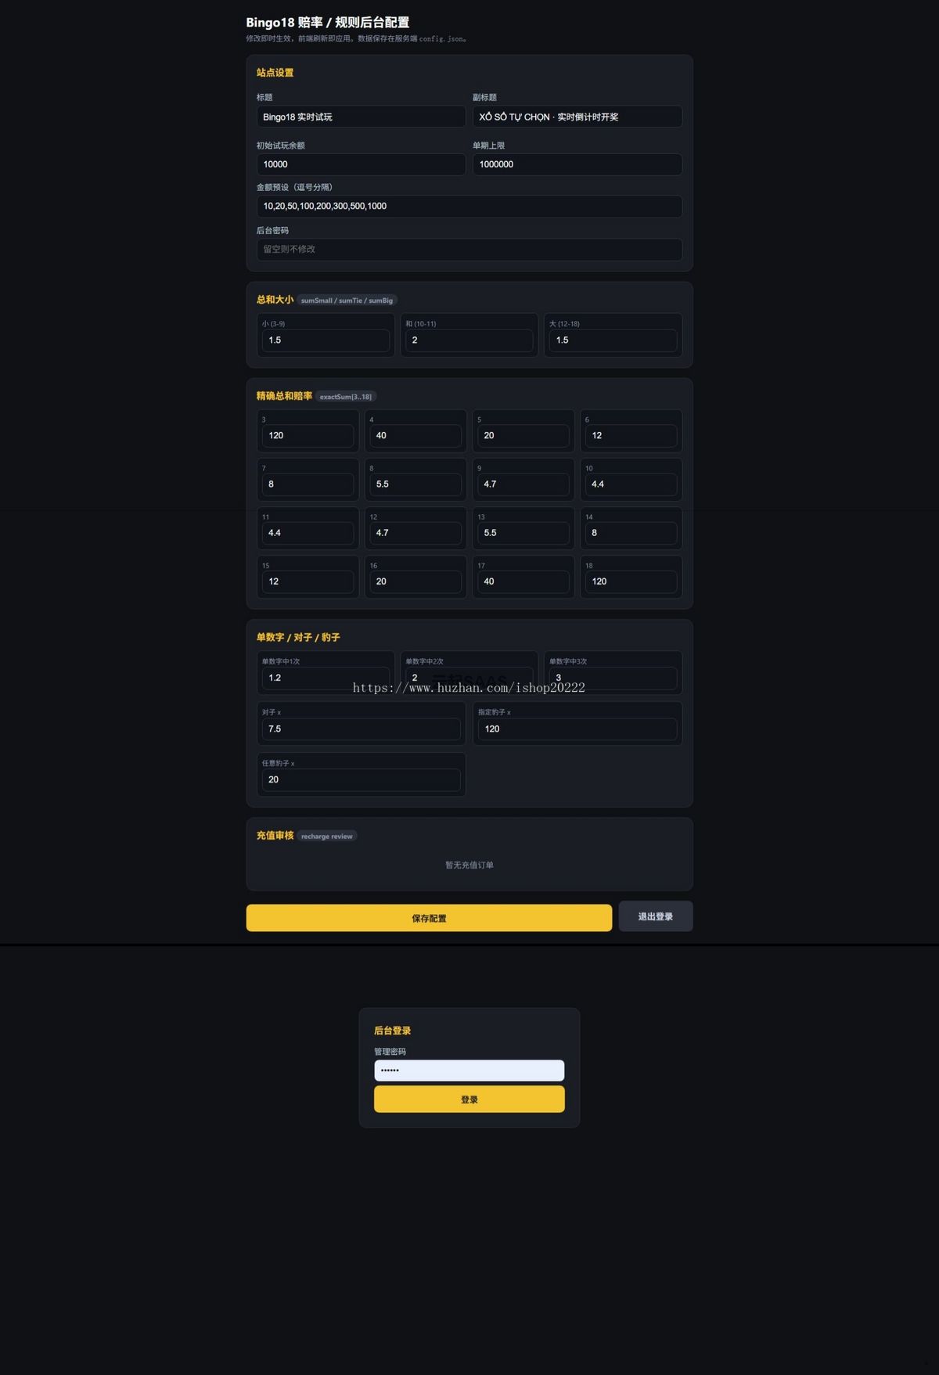The width and height of the screenshot is (939, 1375).
Task: Edit the 副标题 text field
Action: tap(577, 117)
